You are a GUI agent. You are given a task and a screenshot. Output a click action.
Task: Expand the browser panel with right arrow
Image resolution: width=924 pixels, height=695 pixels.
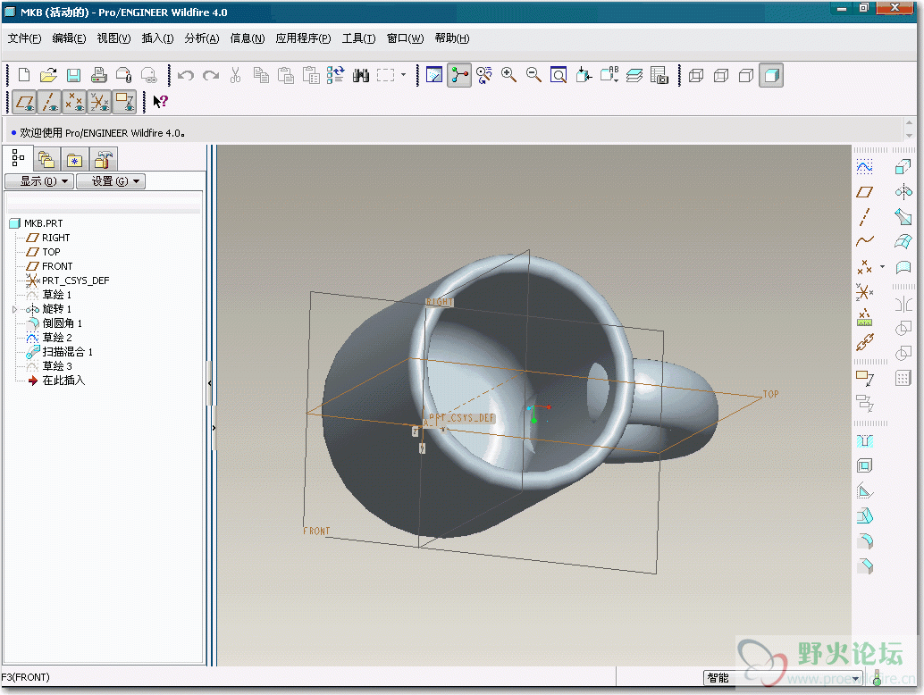(x=214, y=428)
